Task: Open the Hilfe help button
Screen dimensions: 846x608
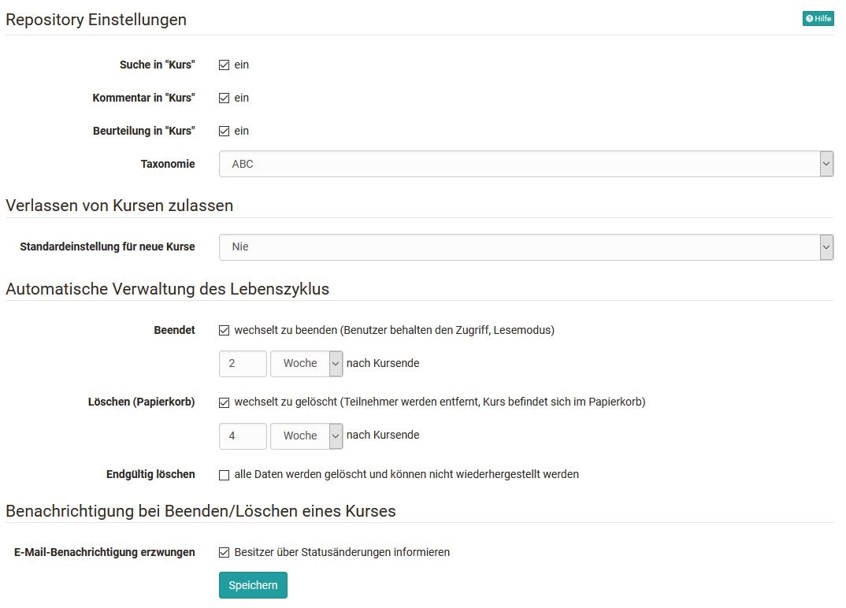Action: tap(818, 18)
